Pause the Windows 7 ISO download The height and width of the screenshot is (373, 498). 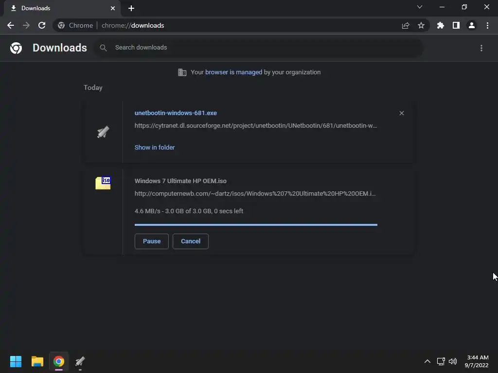(x=152, y=241)
